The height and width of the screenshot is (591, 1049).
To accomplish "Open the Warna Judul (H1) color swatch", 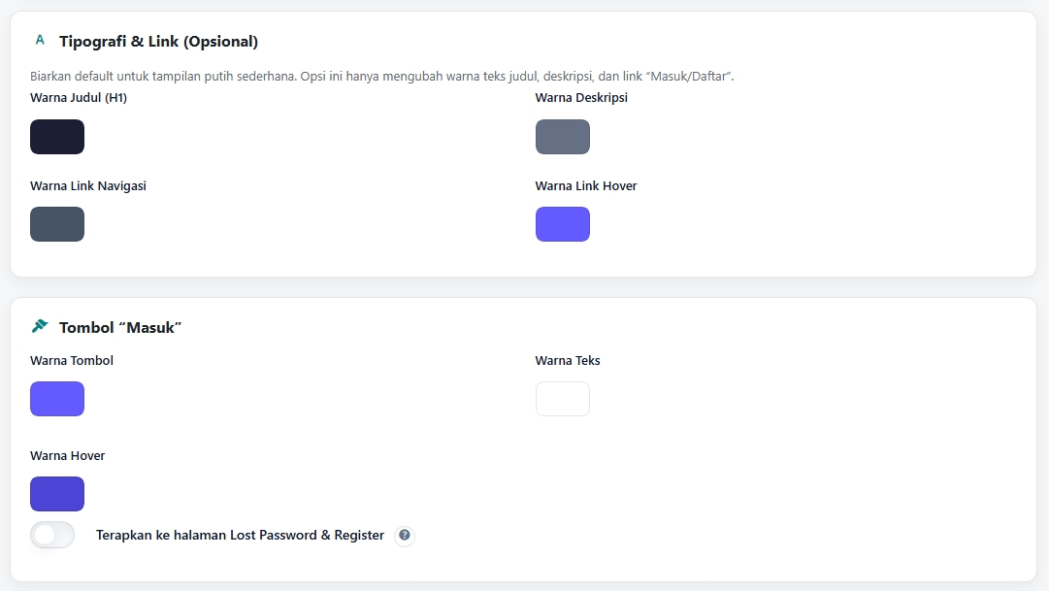I will (x=57, y=137).
